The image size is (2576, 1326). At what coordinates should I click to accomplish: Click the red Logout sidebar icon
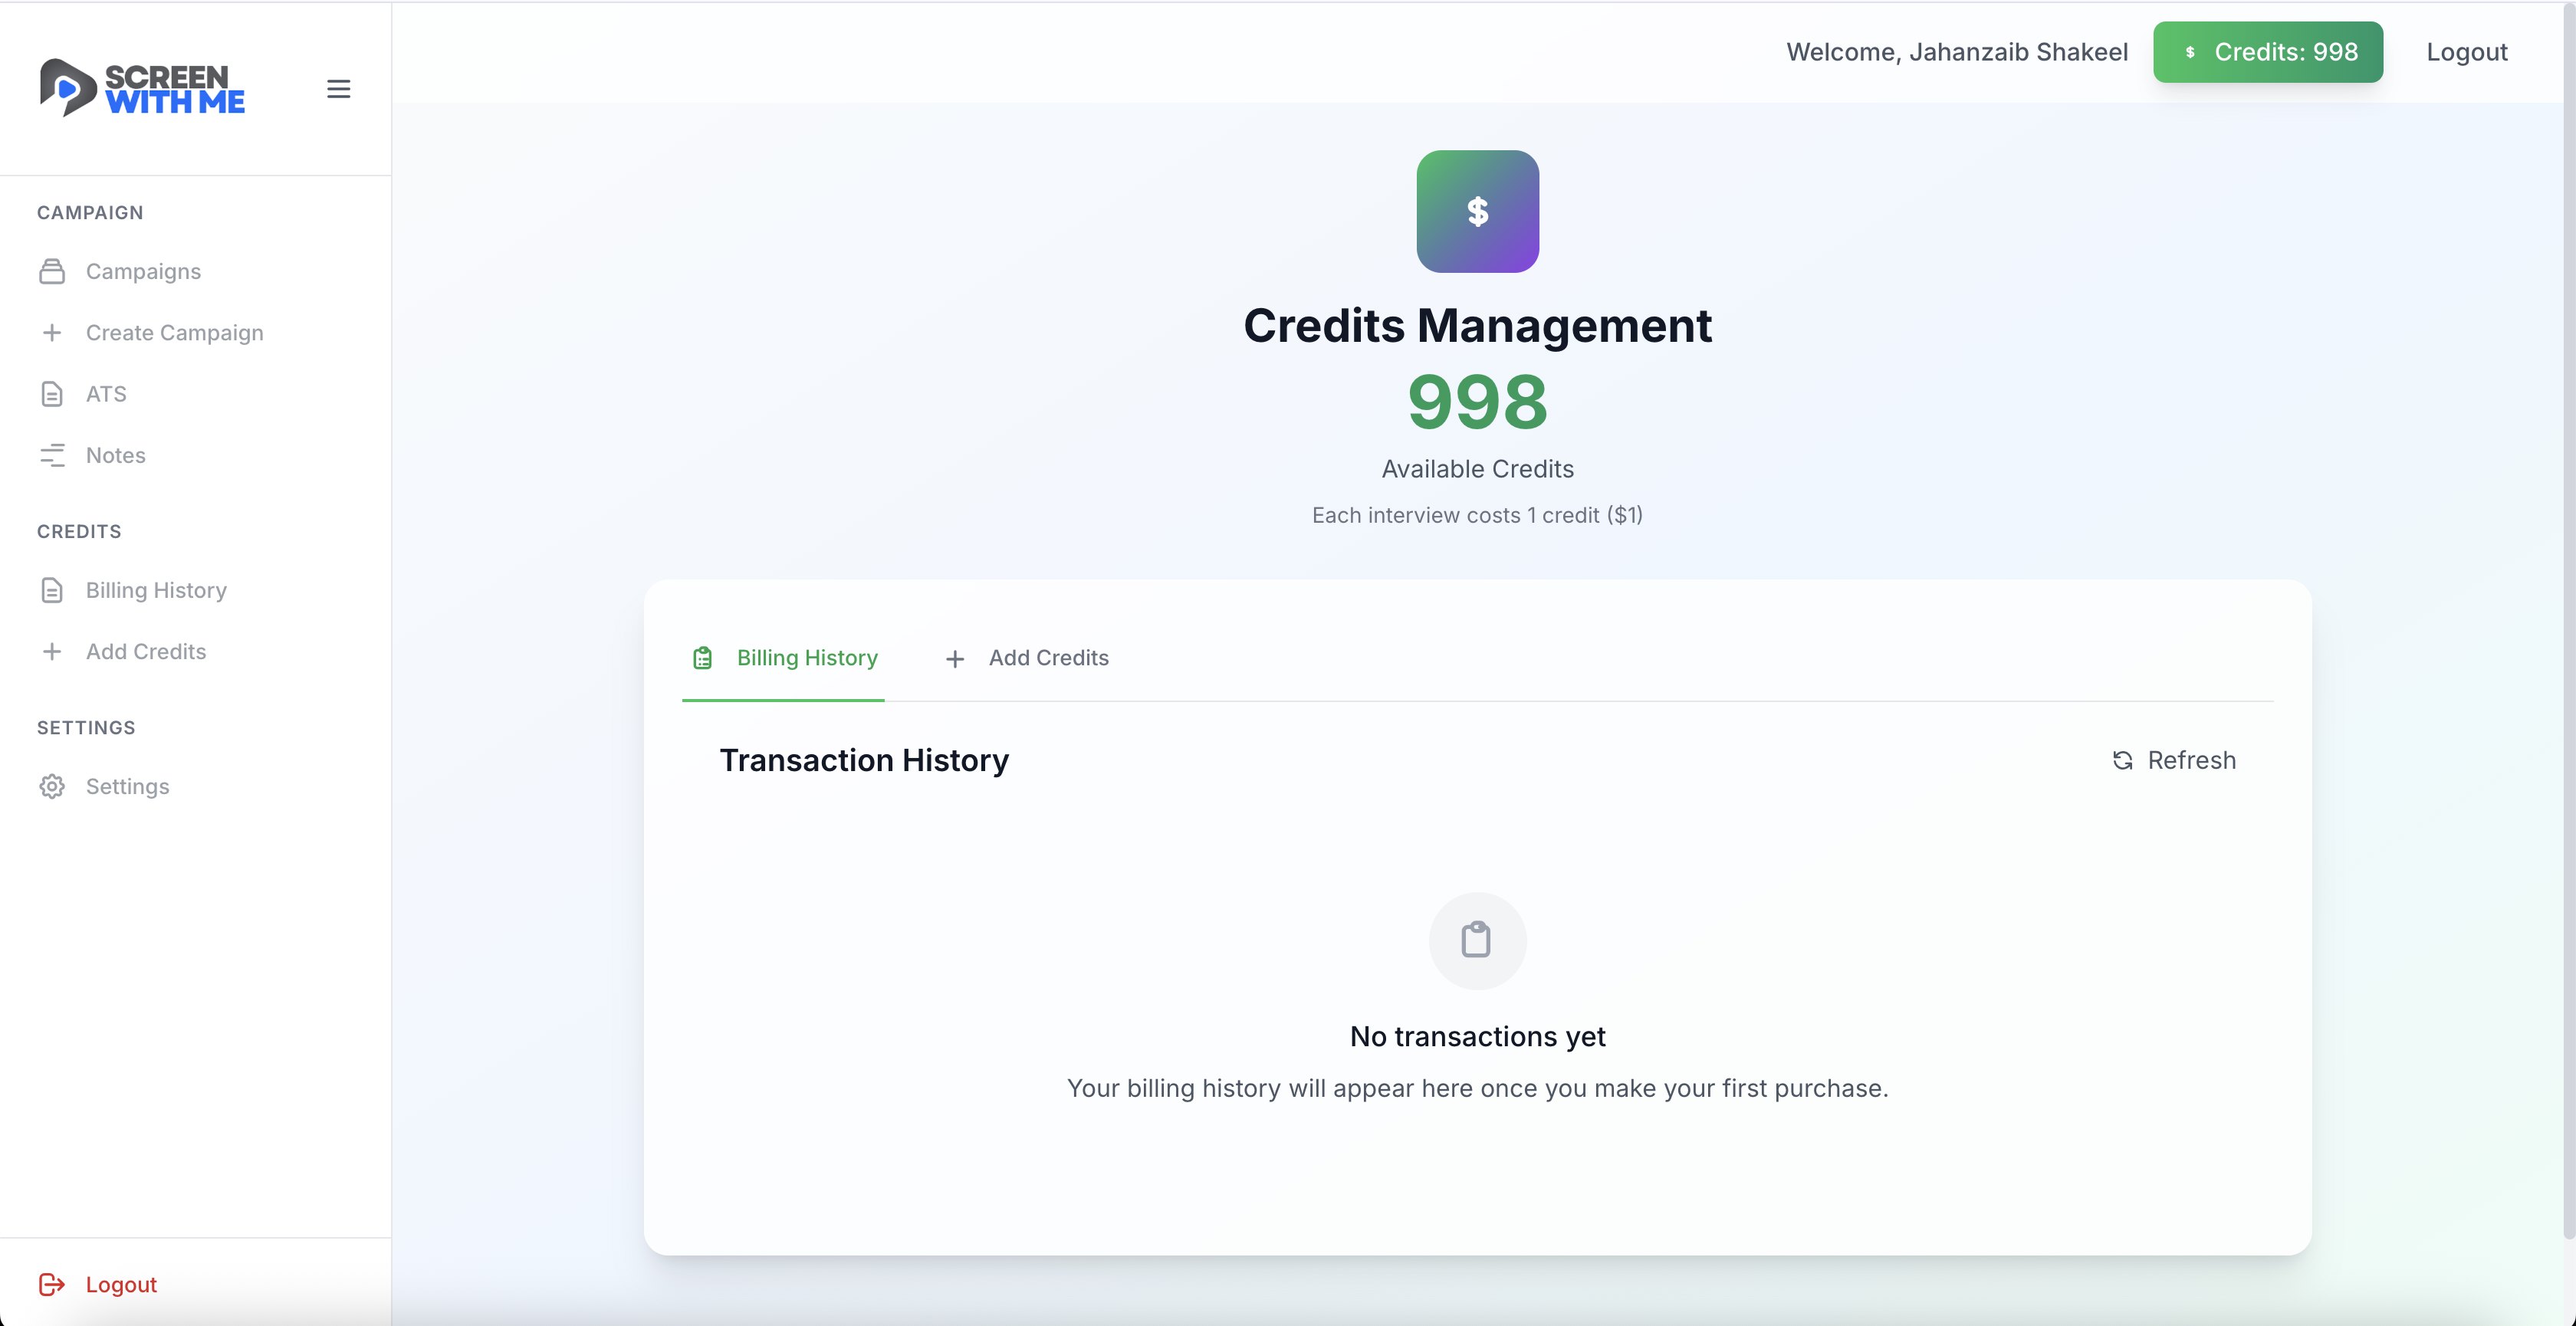(52, 1284)
